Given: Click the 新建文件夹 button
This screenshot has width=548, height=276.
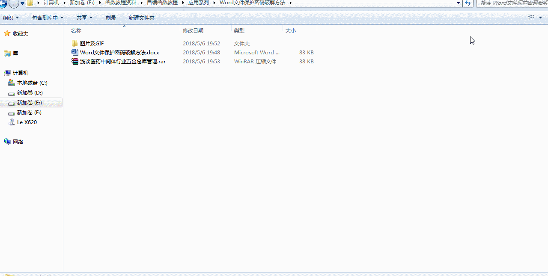Looking at the screenshot, I should [x=142, y=18].
